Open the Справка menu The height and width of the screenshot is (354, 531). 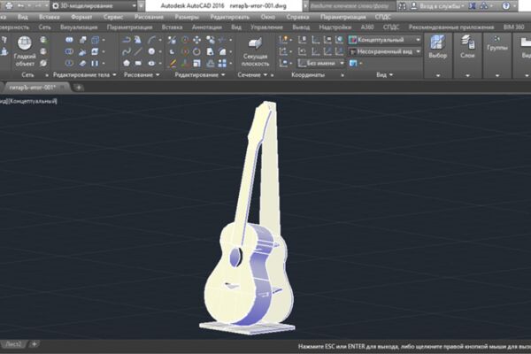[x=297, y=17]
